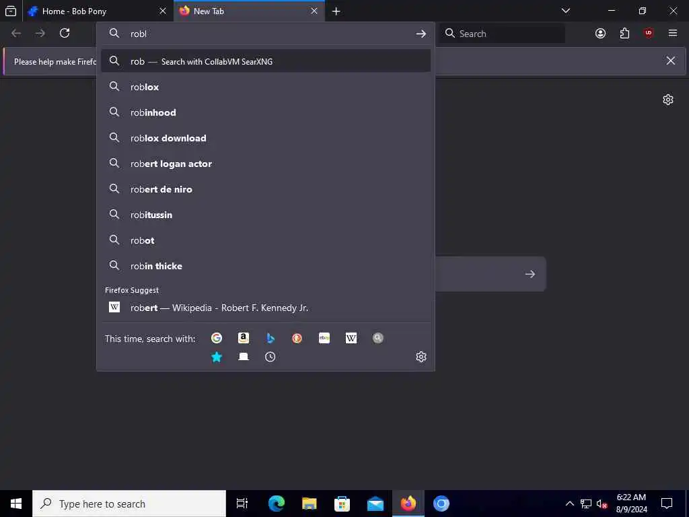Image resolution: width=689 pixels, height=517 pixels.
Task: Open Firefox application menu hamburger
Action: point(673,34)
